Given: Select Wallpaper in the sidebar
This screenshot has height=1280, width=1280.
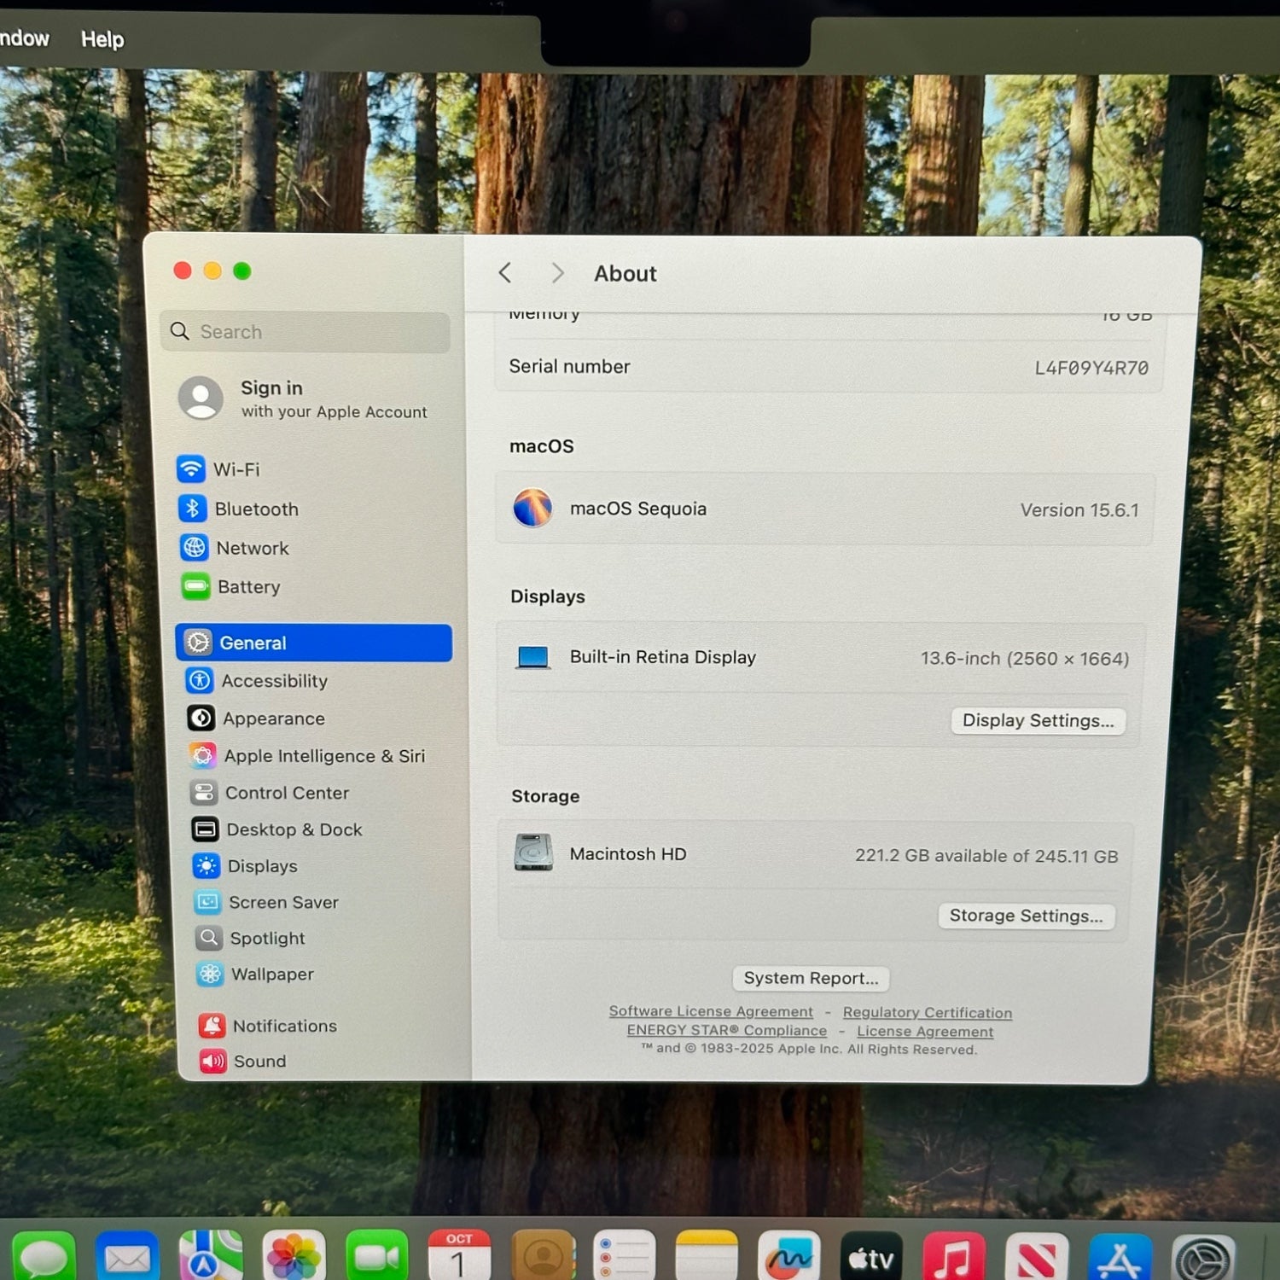Looking at the screenshot, I should [271, 975].
